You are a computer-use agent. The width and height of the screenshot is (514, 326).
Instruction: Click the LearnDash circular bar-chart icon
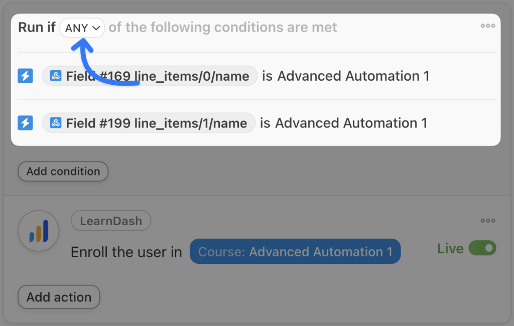click(x=39, y=231)
